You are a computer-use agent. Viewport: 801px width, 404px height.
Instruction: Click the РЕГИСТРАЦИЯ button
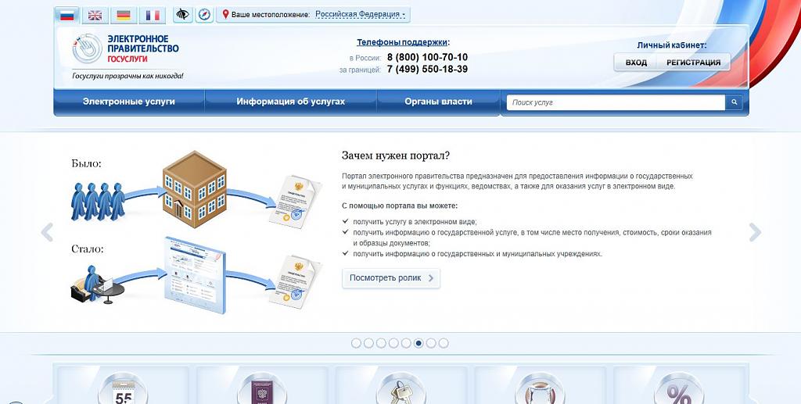pos(693,63)
